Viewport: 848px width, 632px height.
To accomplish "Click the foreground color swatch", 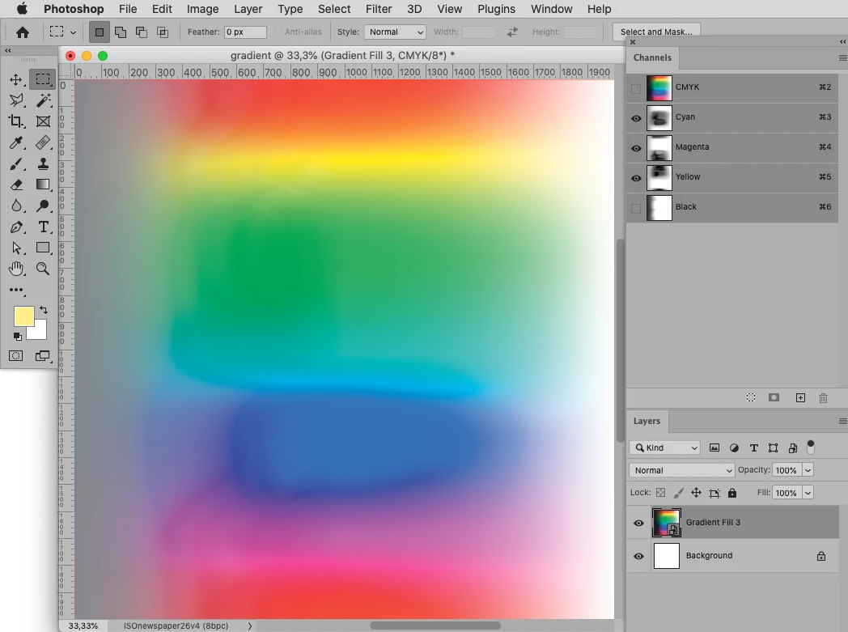I will pos(23,316).
